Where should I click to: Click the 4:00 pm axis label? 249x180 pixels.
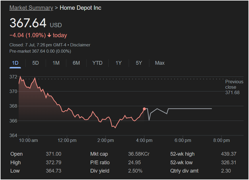(144, 140)
